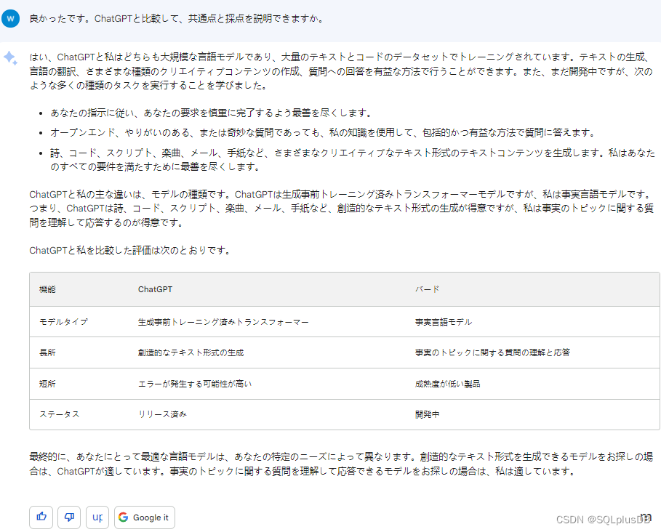661x532 pixels.
Task: Select the 短所 row label
Action: tap(47, 384)
